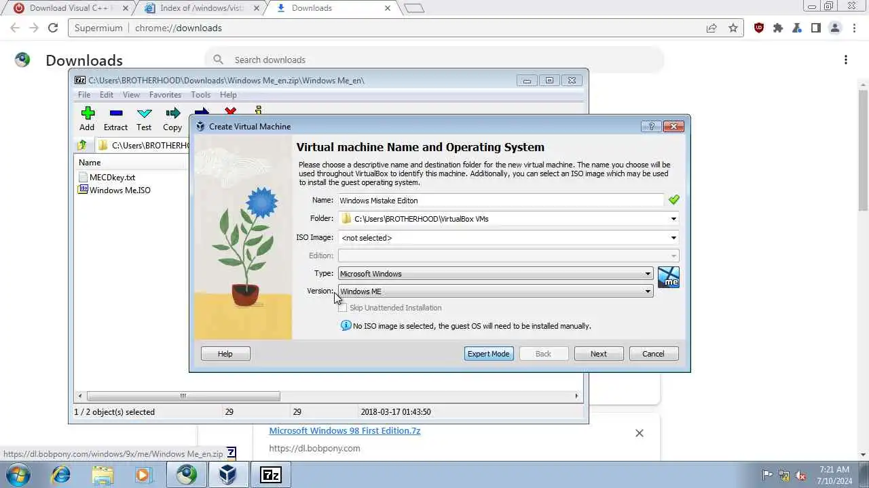The image size is (869, 488).
Task: Click the Windows ME OS type icon
Action: 669,277
